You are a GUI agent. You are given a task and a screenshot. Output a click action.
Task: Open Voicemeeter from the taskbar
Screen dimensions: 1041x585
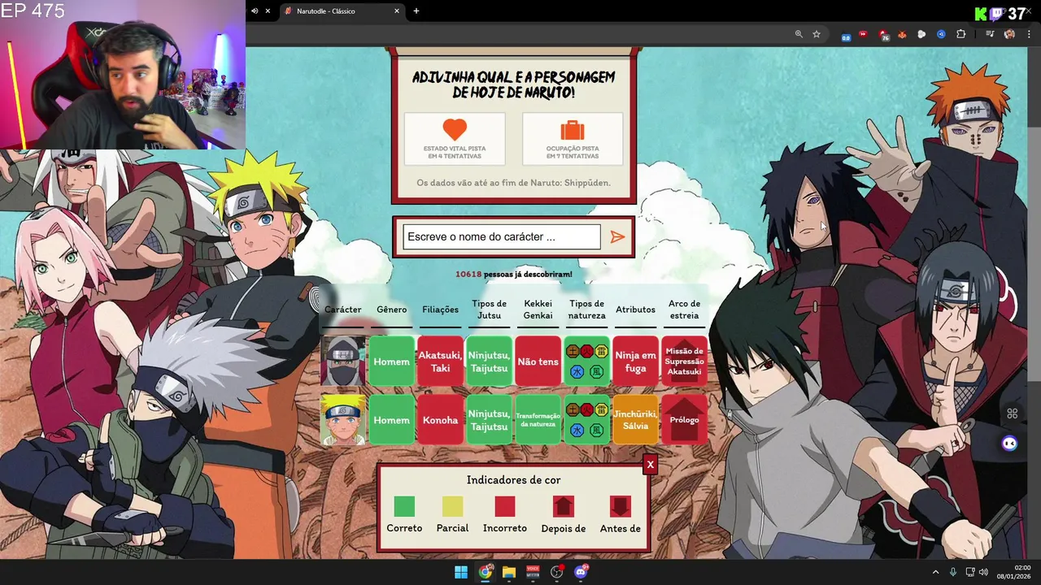[x=533, y=572]
